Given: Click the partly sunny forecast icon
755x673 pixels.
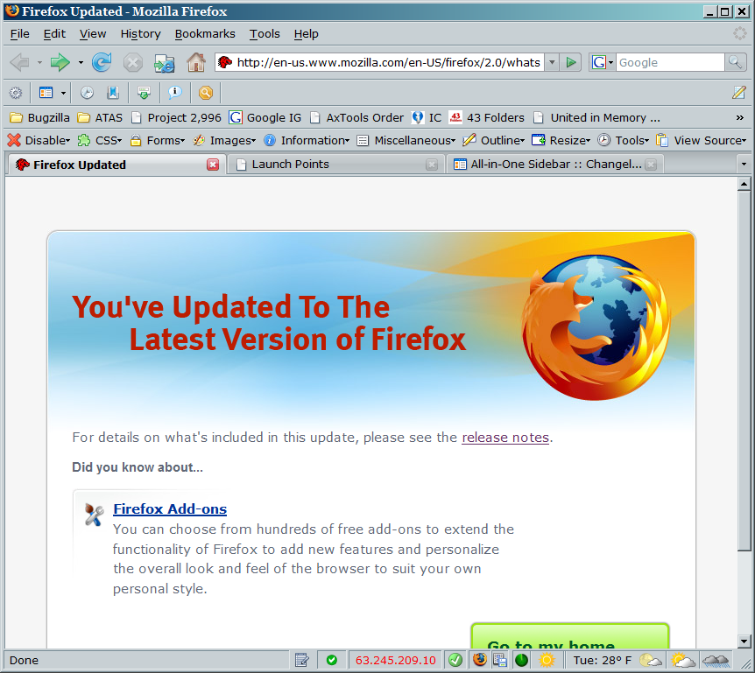Looking at the screenshot, I should coord(683,660).
